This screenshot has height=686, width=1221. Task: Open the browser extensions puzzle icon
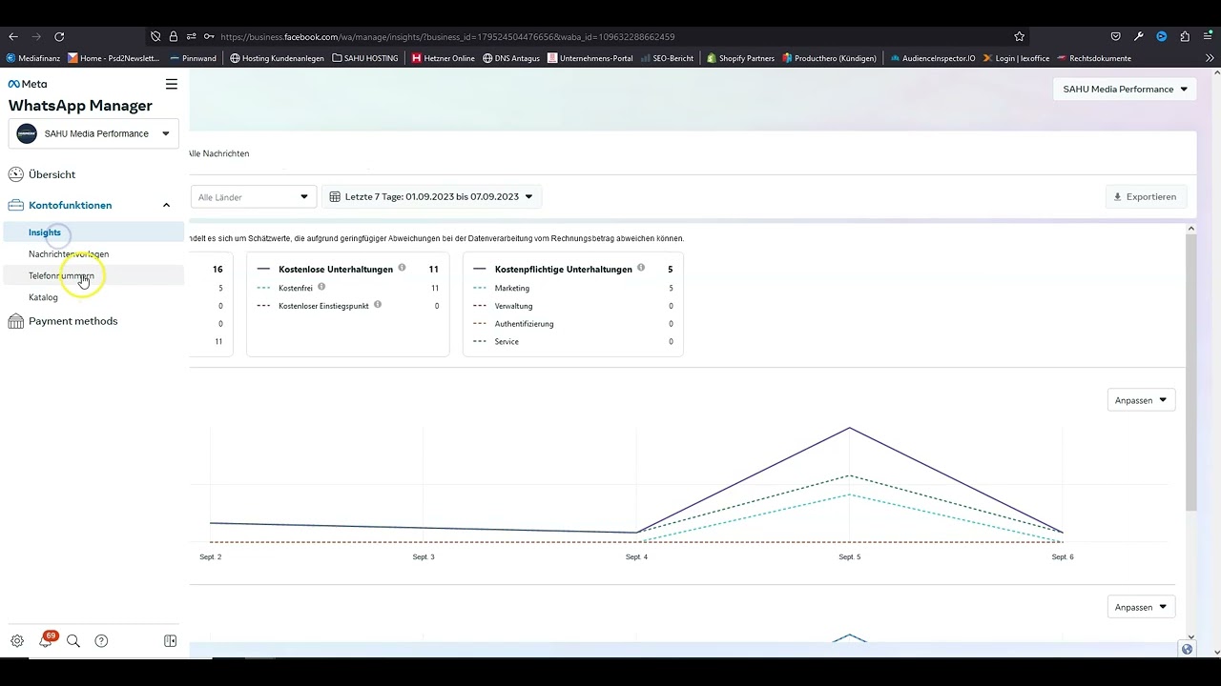click(1185, 36)
